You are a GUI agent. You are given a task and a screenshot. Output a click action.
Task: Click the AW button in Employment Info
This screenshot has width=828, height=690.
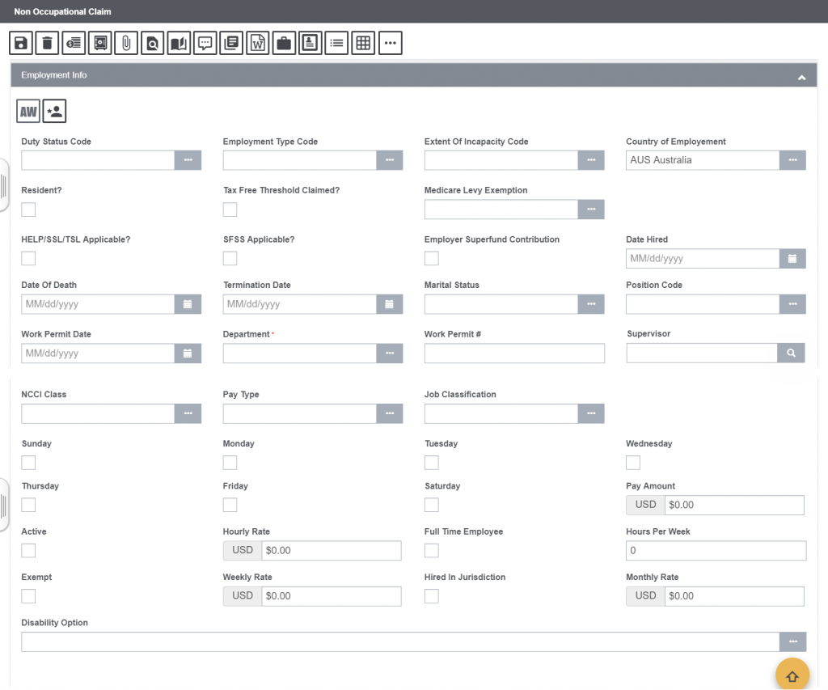[28, 111]
